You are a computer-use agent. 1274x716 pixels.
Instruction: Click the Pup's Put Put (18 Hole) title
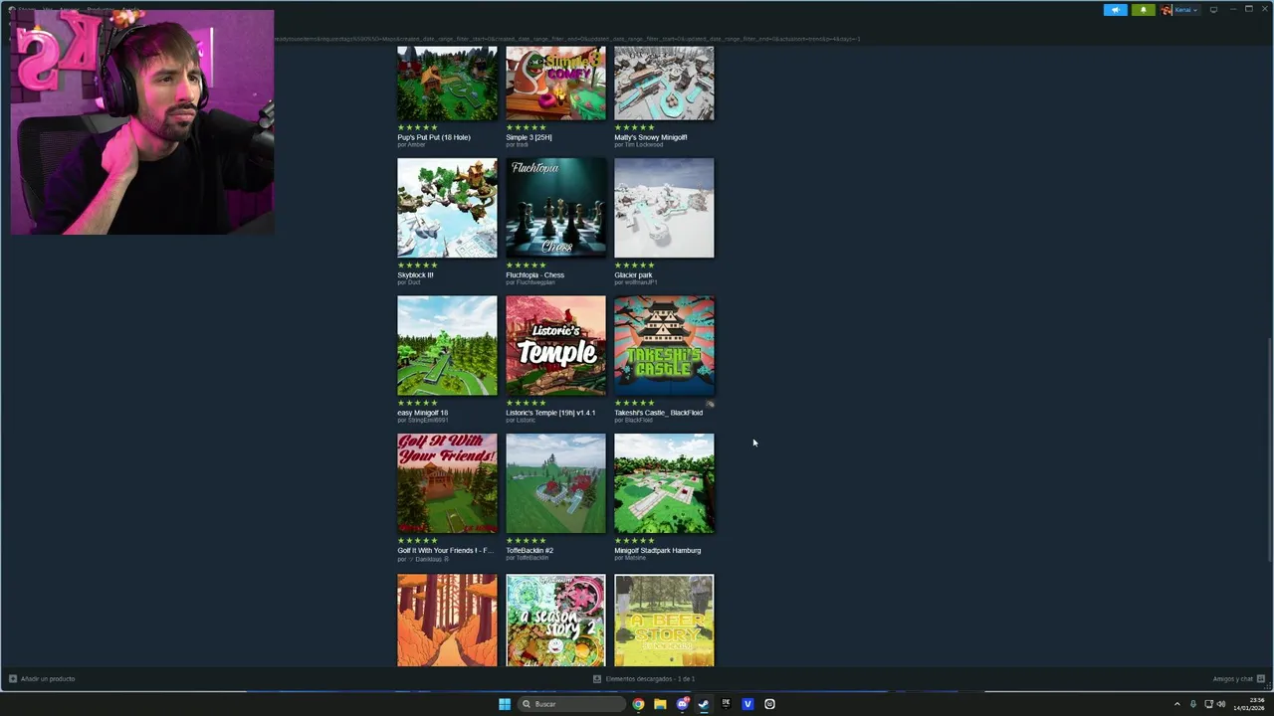(x=434, y=137)
